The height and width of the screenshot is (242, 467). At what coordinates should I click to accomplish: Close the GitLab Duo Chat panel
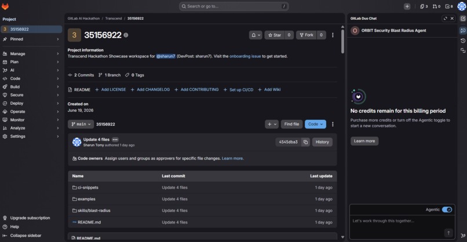pos(452,19)
